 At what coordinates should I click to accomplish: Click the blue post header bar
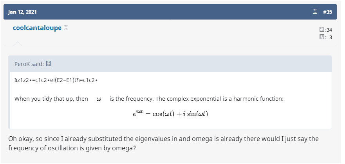172,12
